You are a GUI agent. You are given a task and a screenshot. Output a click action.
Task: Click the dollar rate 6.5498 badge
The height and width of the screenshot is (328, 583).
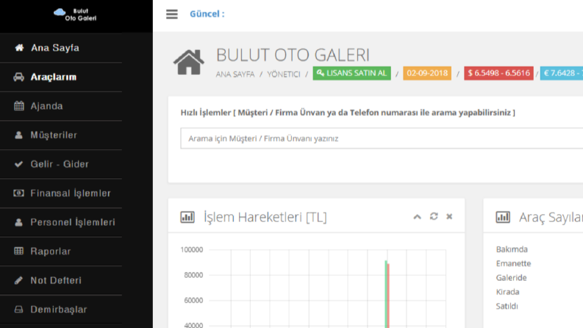[498, 74]
